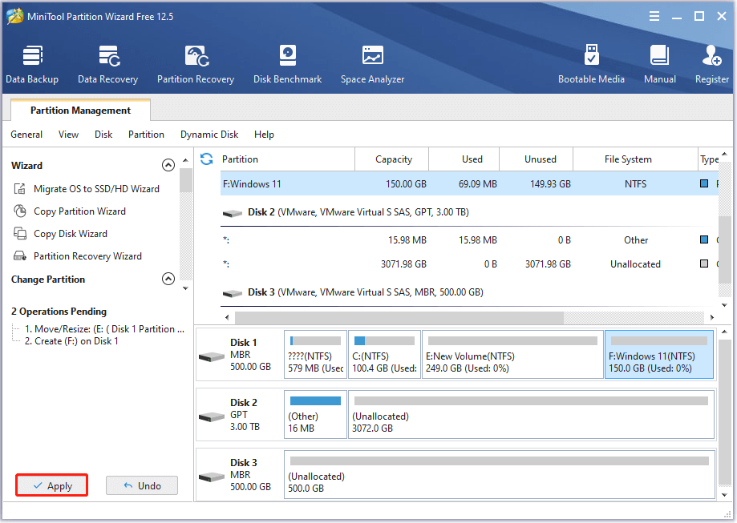Click scroll-down arrow of the disk map

coord(724,495)
